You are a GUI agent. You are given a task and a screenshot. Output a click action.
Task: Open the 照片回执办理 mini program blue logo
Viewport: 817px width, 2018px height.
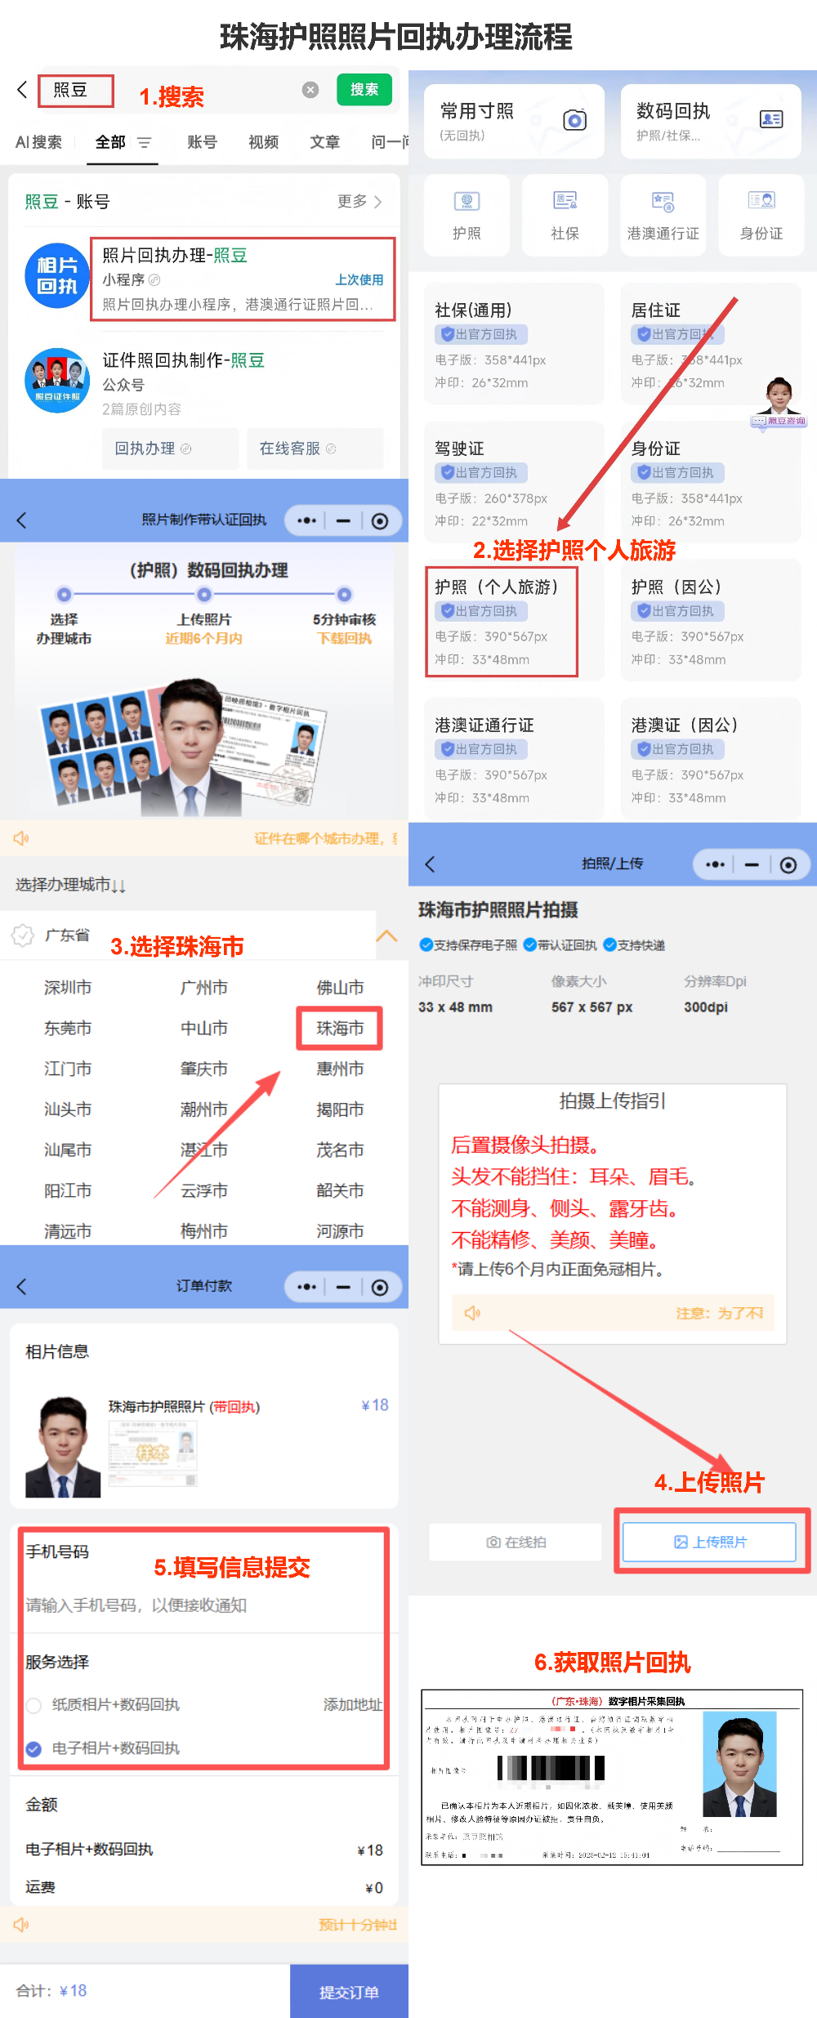tap(56, 276)
